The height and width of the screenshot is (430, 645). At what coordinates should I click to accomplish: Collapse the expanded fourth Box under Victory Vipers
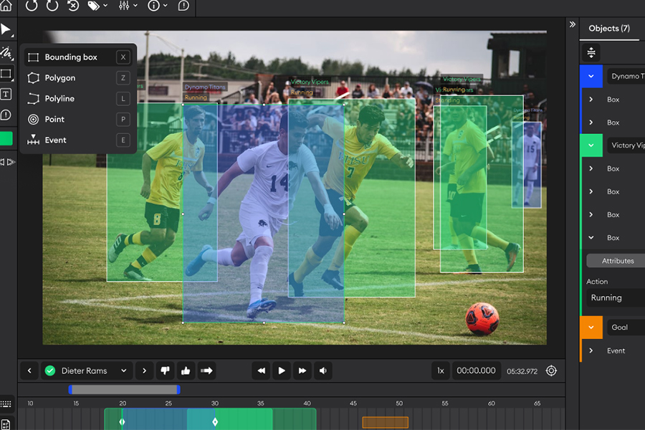click(x=591, y=237)
